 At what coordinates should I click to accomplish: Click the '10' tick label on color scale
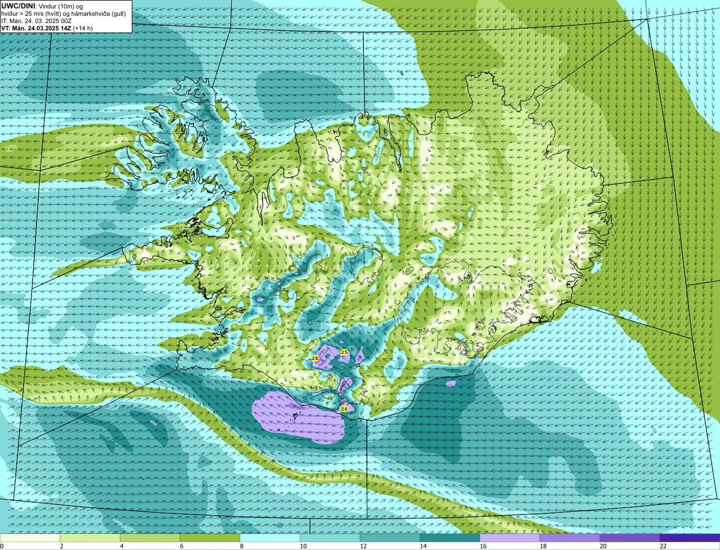(x=303, y=546)
